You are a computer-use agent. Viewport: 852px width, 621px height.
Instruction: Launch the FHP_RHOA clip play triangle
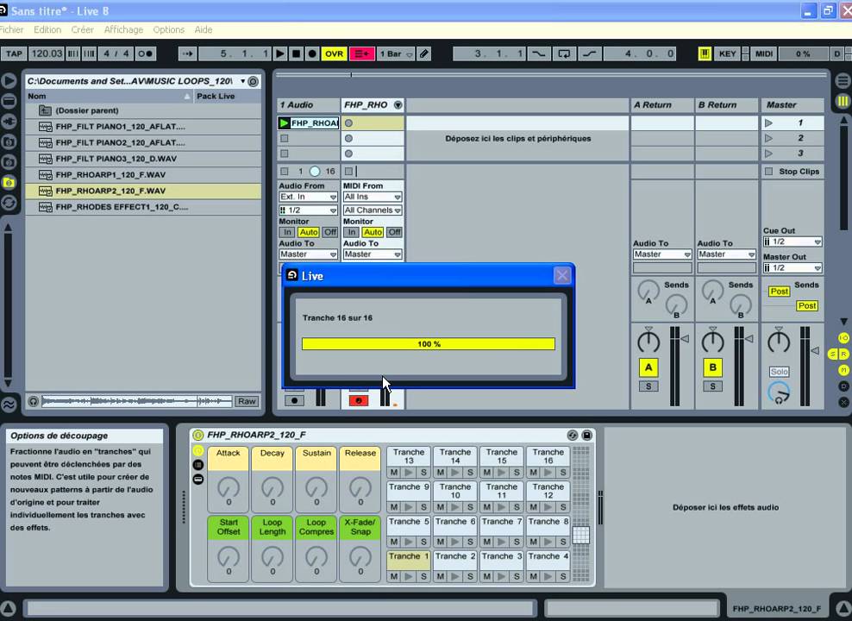[x=284, y=123]
